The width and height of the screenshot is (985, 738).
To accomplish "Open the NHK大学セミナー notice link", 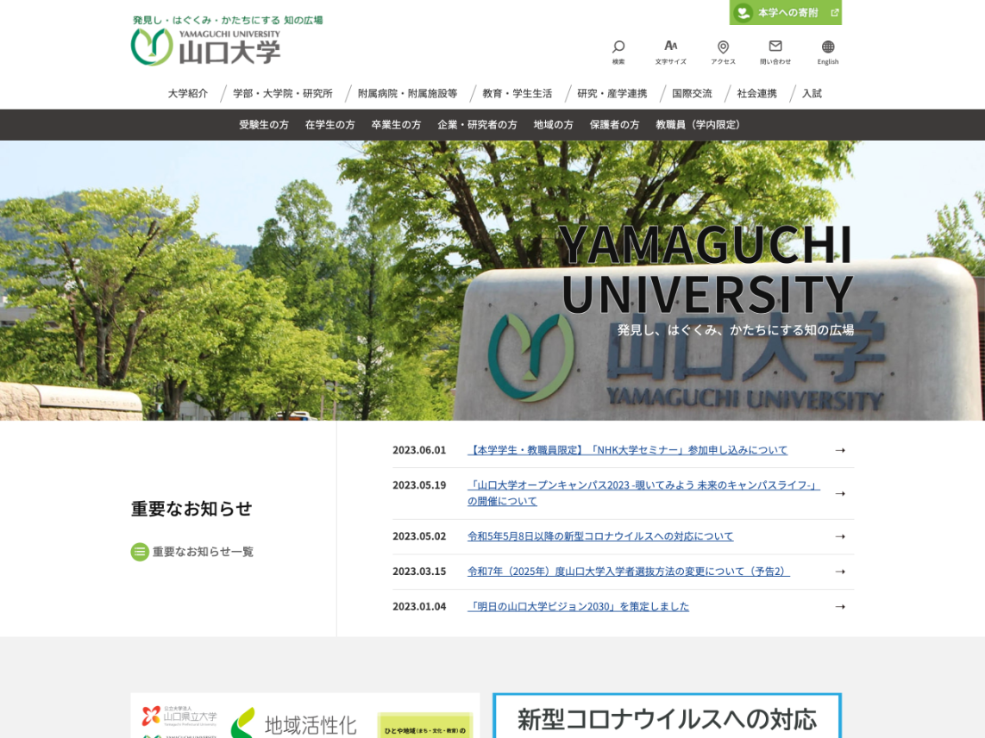I will 628,450.
